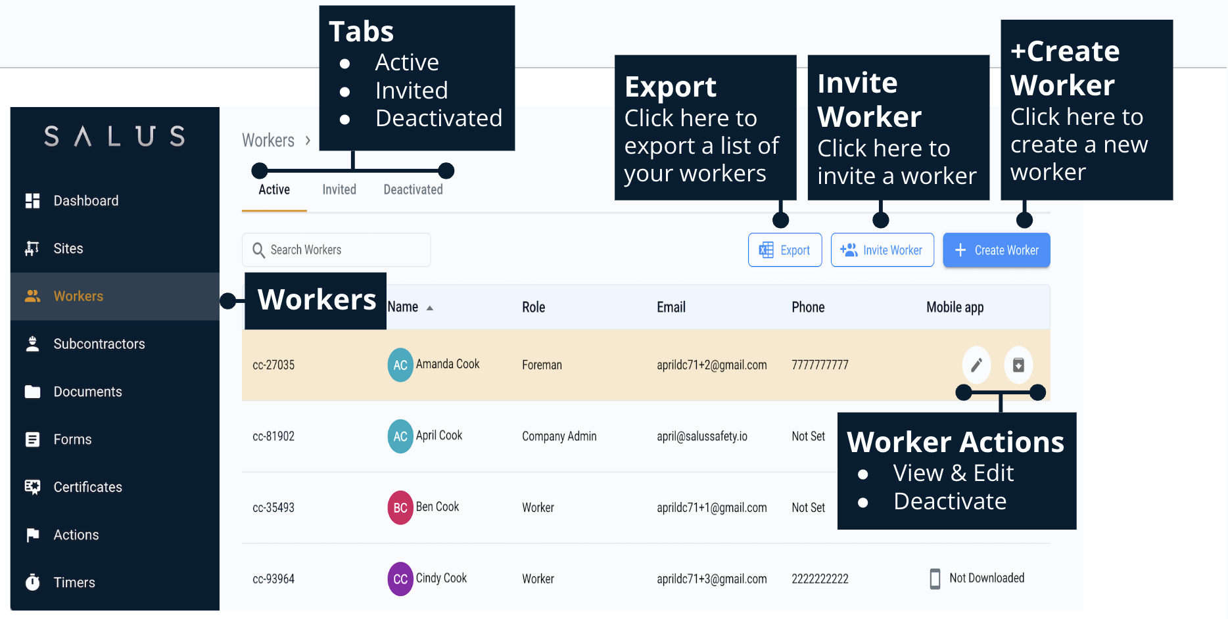Open Dashboard from the sidebar
The height and width of the screenshot is (619, 1228).
(85, 201)
